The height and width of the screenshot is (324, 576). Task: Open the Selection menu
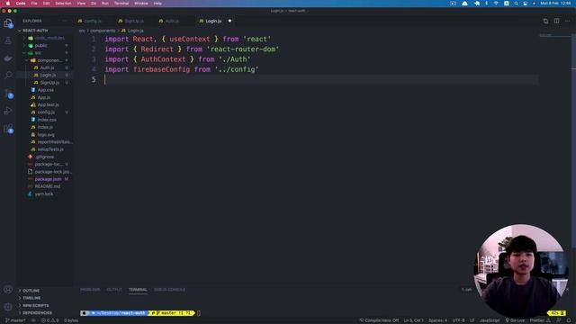click(x=63, y=4)
